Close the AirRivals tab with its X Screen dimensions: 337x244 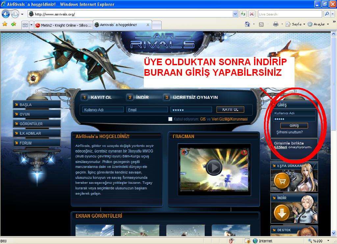[x=148, y=25]
